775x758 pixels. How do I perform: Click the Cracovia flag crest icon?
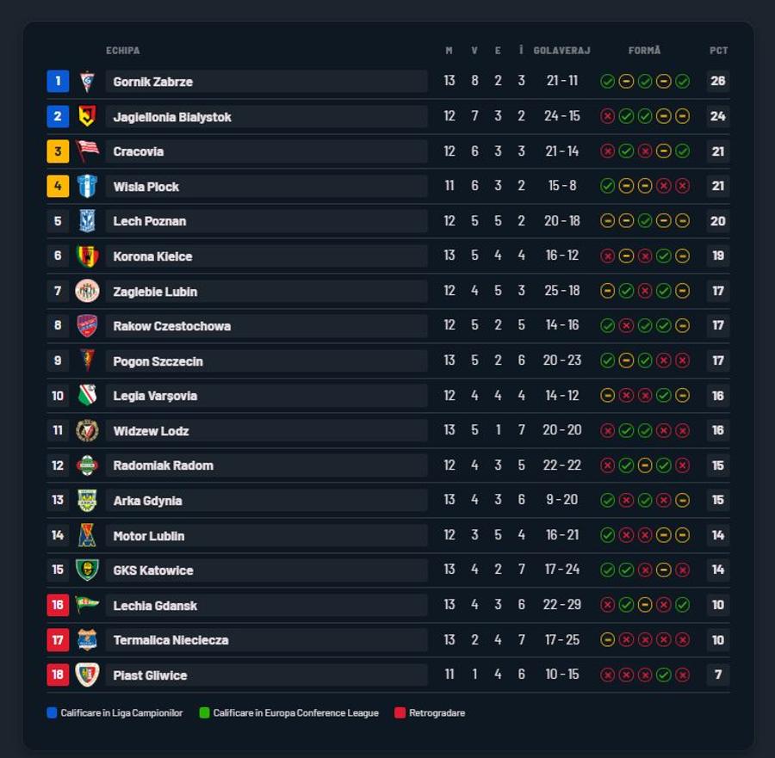point(88,151)
